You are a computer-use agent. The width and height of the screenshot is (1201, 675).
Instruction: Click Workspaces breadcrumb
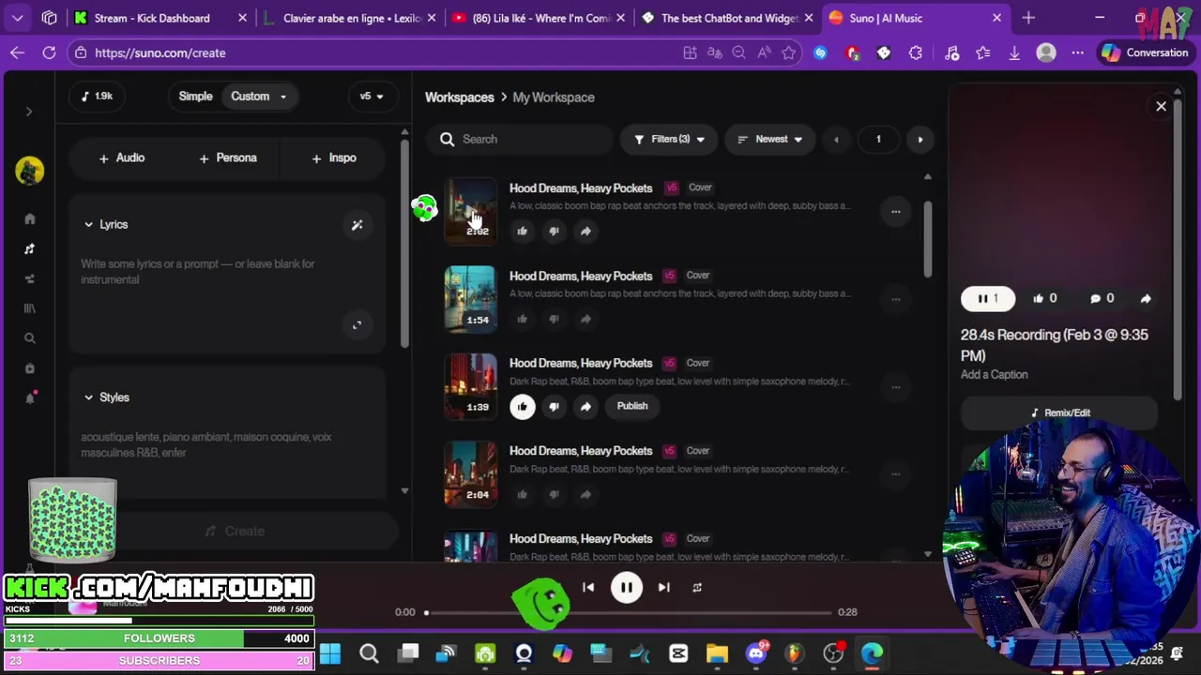[459, 97]
